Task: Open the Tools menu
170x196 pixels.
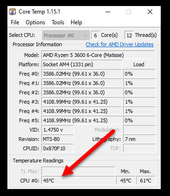Action: (x=58, y=22)
